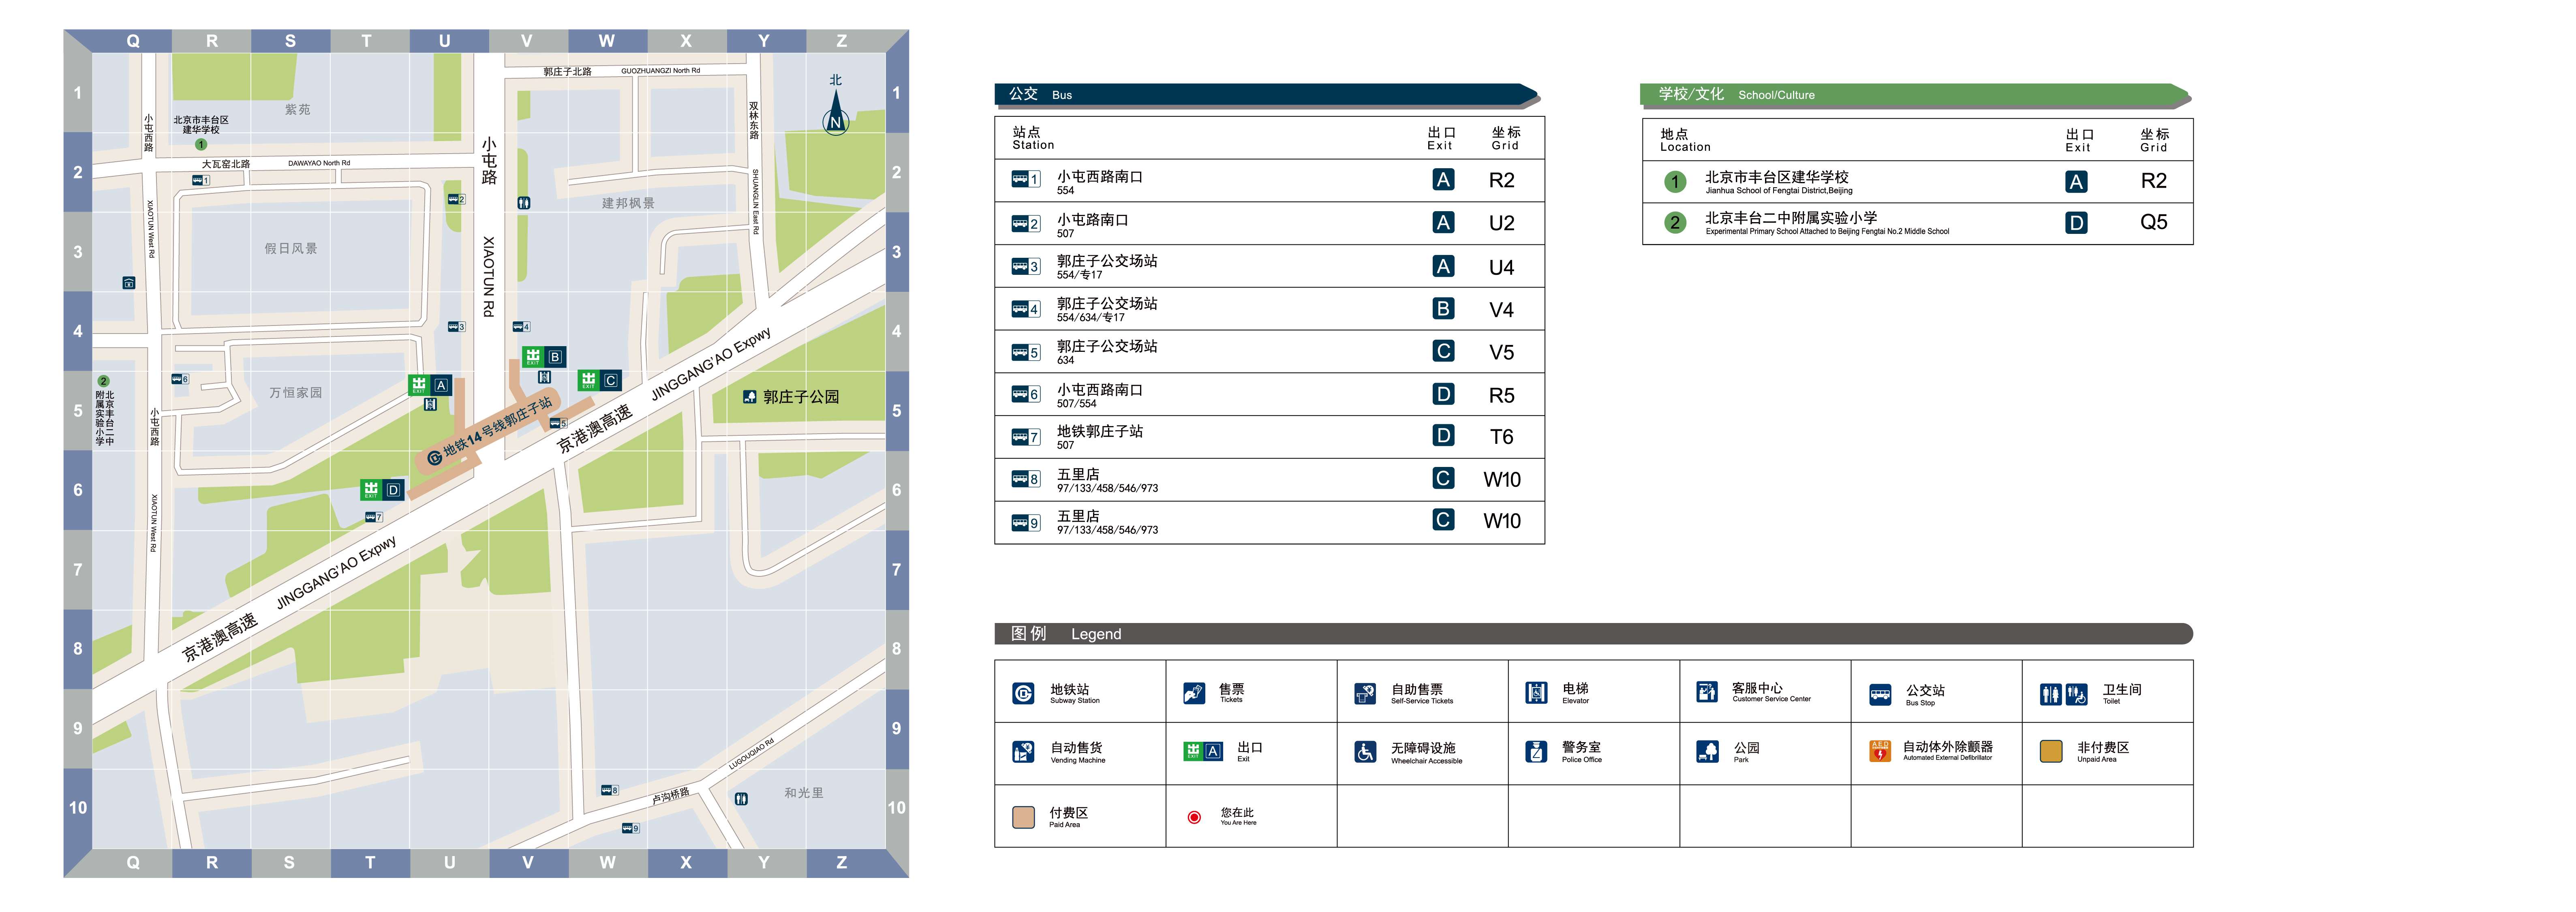Click the Exit B marker on the map

544,357
